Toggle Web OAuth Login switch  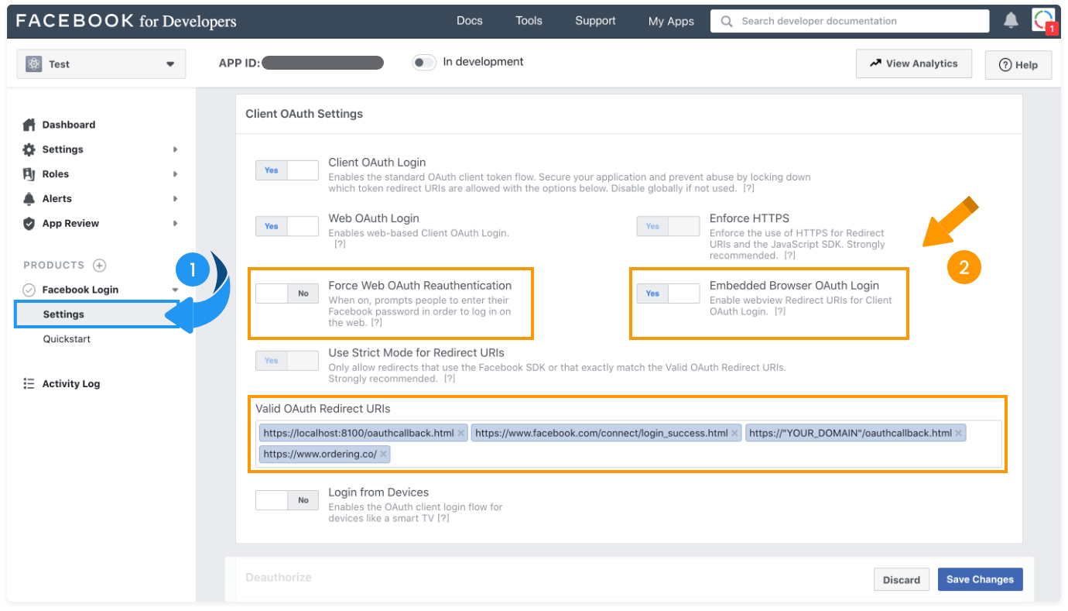click(x=287, y=226)
